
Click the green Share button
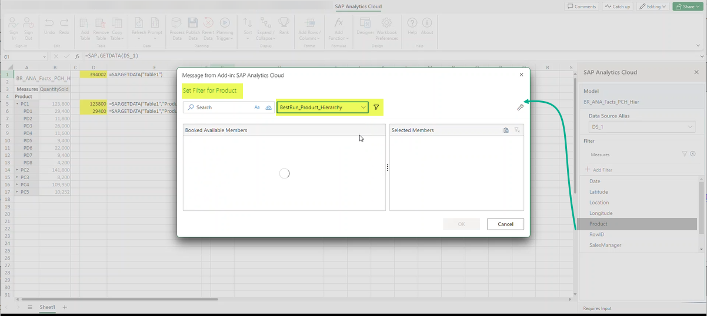point(687,6)
